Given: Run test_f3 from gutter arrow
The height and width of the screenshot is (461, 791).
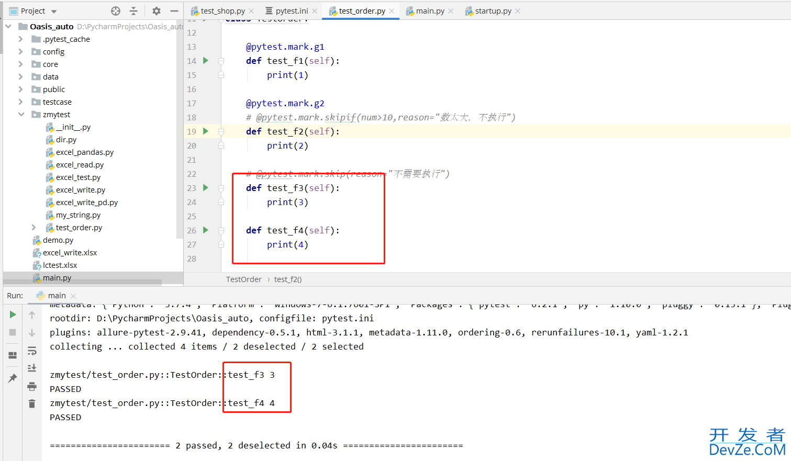Looking at the screenshot, I should (206, 188).
